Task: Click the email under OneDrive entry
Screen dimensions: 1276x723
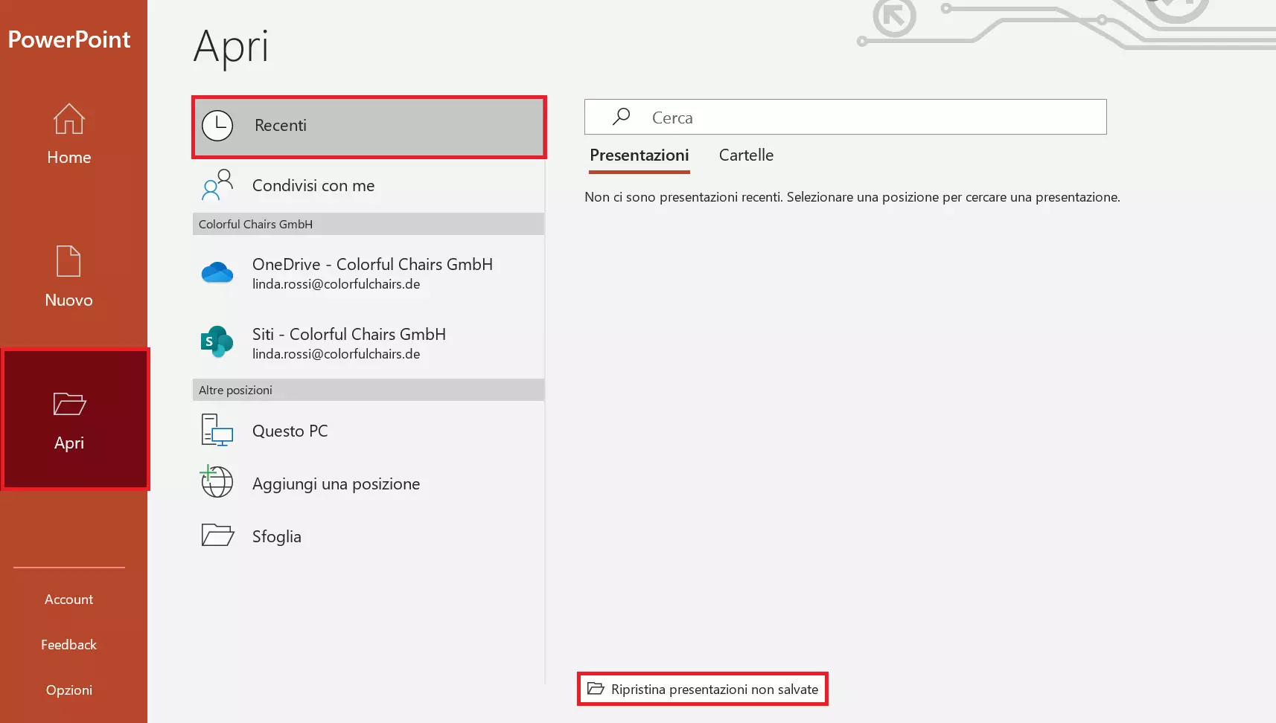Action: pyautogui.click(x=336, y=284)
